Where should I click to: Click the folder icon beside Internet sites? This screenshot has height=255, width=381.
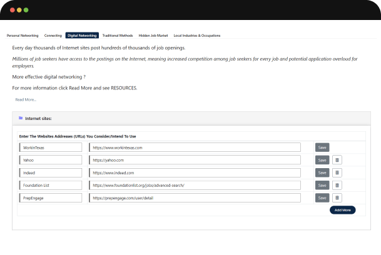pyautogui.click(x=20, y=117)
